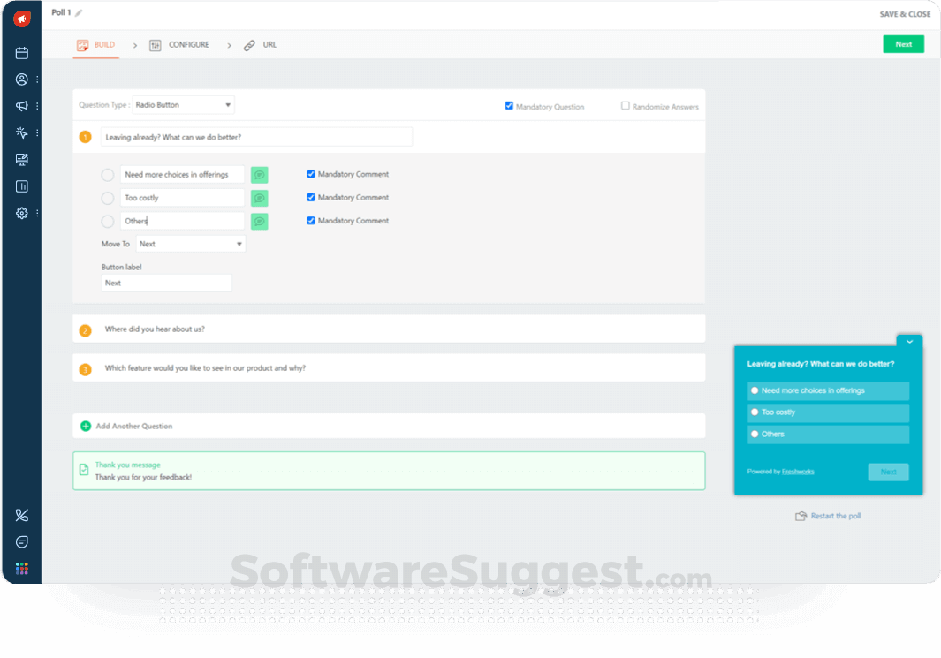Enable the Randomize Answers checkbox
The image size is (941, 658).
[626, 106]
